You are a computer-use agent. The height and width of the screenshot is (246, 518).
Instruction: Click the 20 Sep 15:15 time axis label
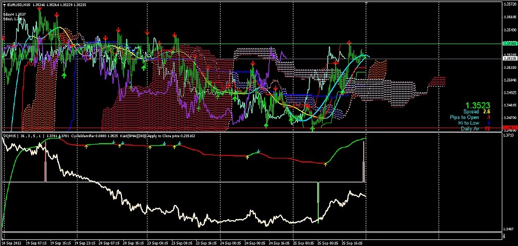(134, 242)
